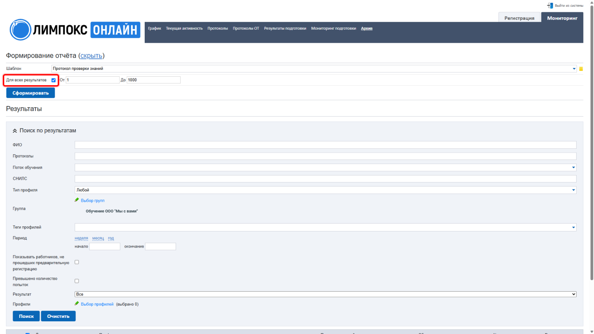The width and height of the screenshot is (594, 334).
Task: Open the Шаблон dropdown arrow
Action: tap(574, 69)
